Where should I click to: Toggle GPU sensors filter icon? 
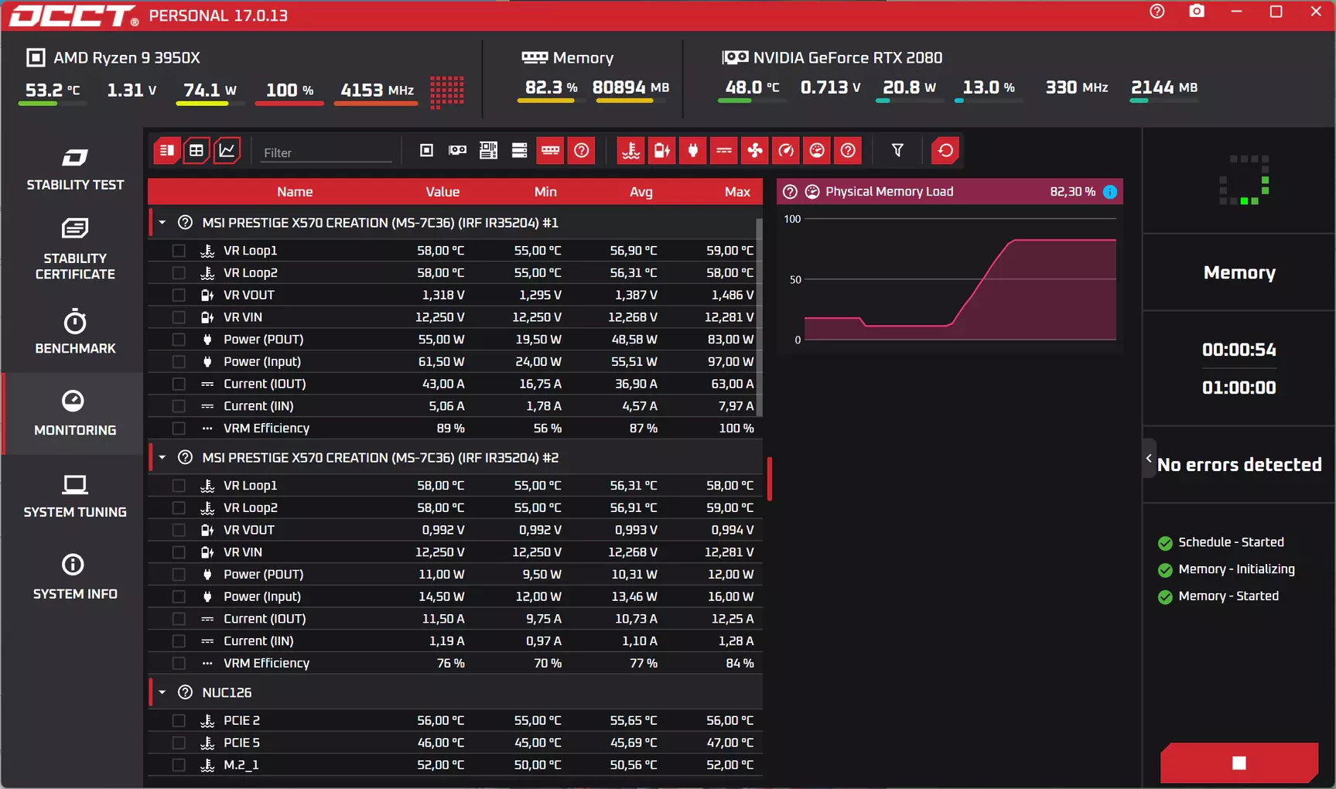(457, 151)
